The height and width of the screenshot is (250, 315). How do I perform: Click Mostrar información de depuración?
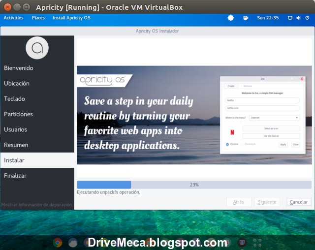coord(37,205)
